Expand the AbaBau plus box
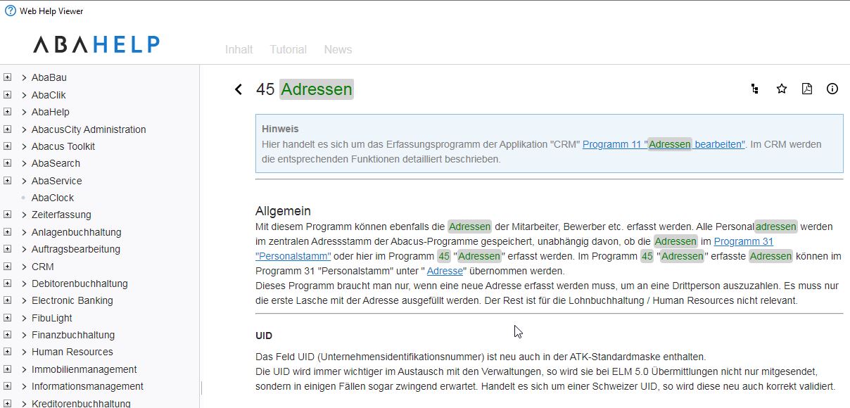 pos(7,77)
